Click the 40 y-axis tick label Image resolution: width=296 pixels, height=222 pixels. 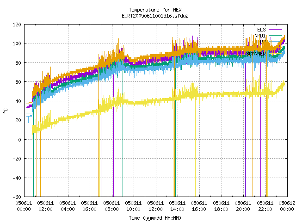pyautogui.click(x=18, y=101)
